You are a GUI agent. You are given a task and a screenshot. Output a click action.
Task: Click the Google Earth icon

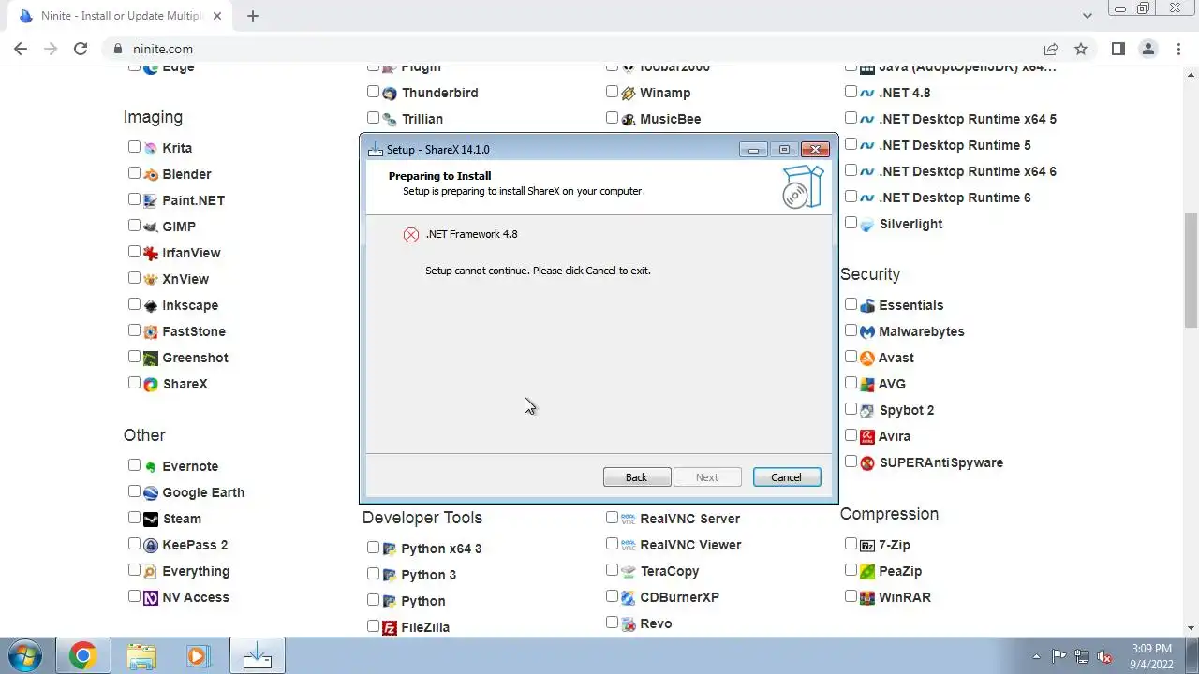click(x=151, y=492)
